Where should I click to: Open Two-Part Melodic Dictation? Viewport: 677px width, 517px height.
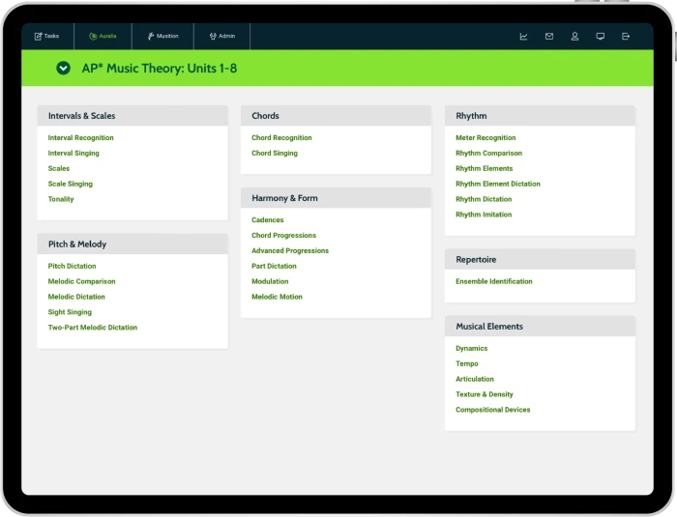pos(93,328)
